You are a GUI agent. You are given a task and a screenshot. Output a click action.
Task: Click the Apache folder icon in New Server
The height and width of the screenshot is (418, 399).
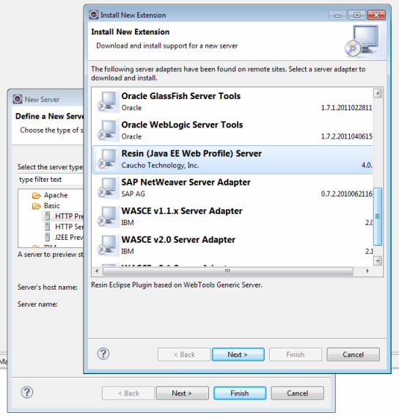[x=37, y=195]
